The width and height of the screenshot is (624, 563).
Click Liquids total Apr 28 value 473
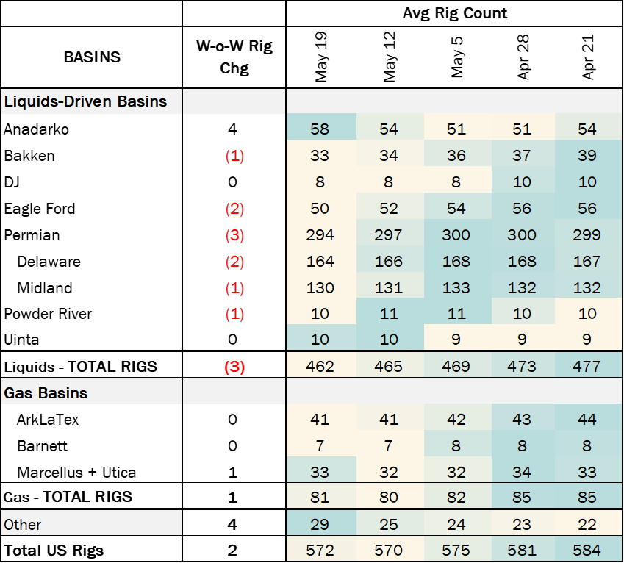coord(522,367)
